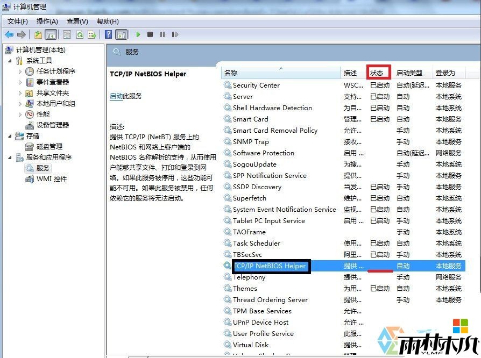Click the Up One Level folder icon
The width and height of the screenshot is (481, 358).
pos(38,34)
